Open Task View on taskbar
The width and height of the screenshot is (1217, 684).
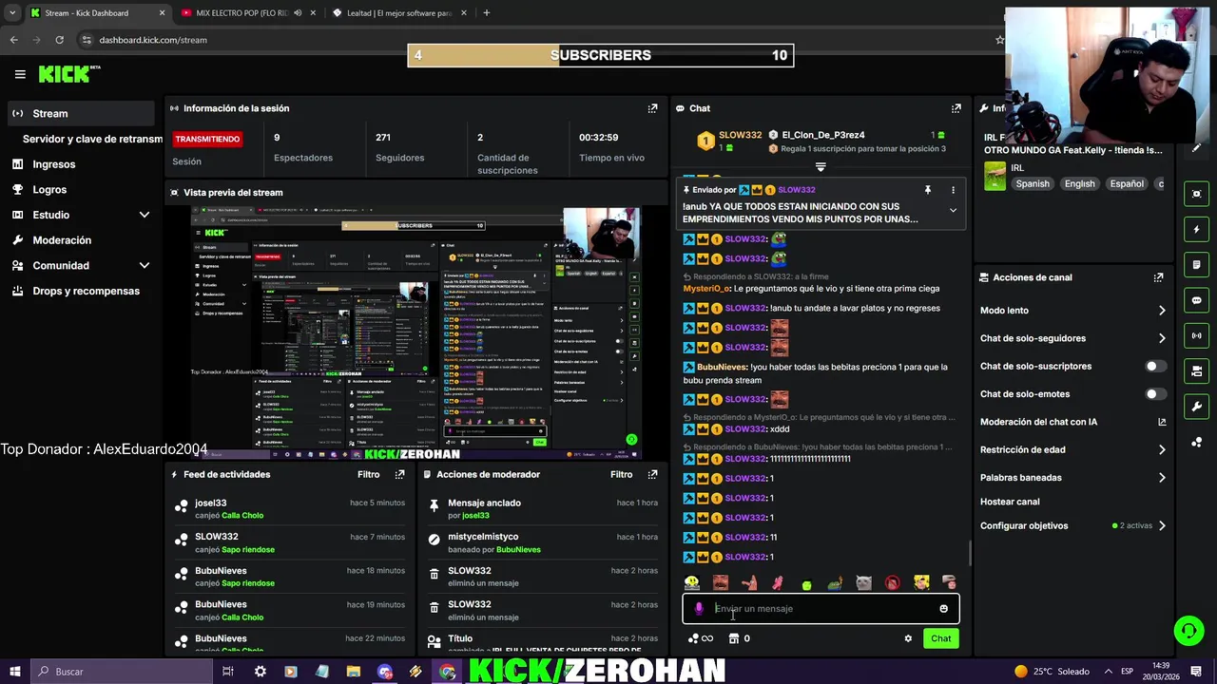(x=228, y=672)
